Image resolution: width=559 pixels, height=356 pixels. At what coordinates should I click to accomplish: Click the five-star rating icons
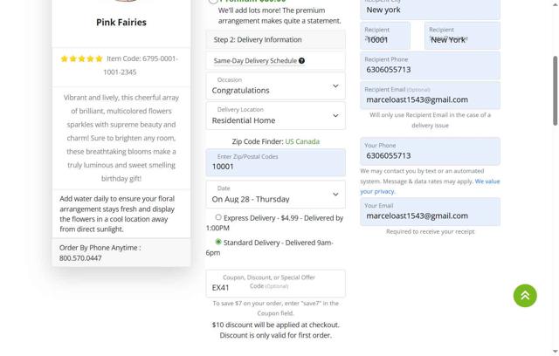click(81, 58)
